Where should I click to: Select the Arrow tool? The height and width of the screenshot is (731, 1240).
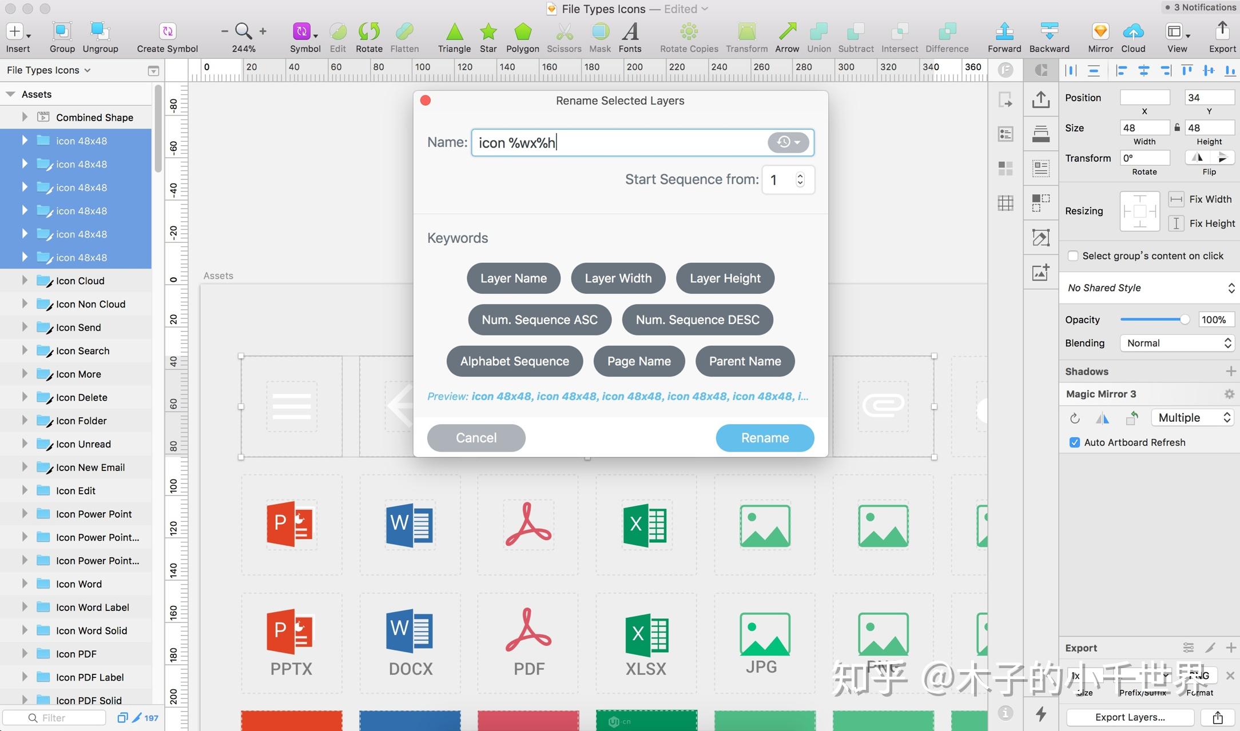pos(787,31)
